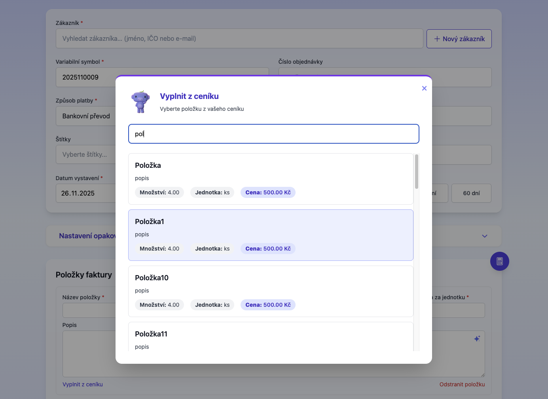The image size is (548, 399).
Task: Click the Nový zákazník button
Action: point(459,39)
